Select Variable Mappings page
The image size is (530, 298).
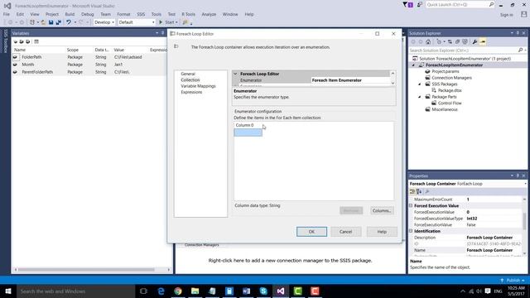pos(198,86)
